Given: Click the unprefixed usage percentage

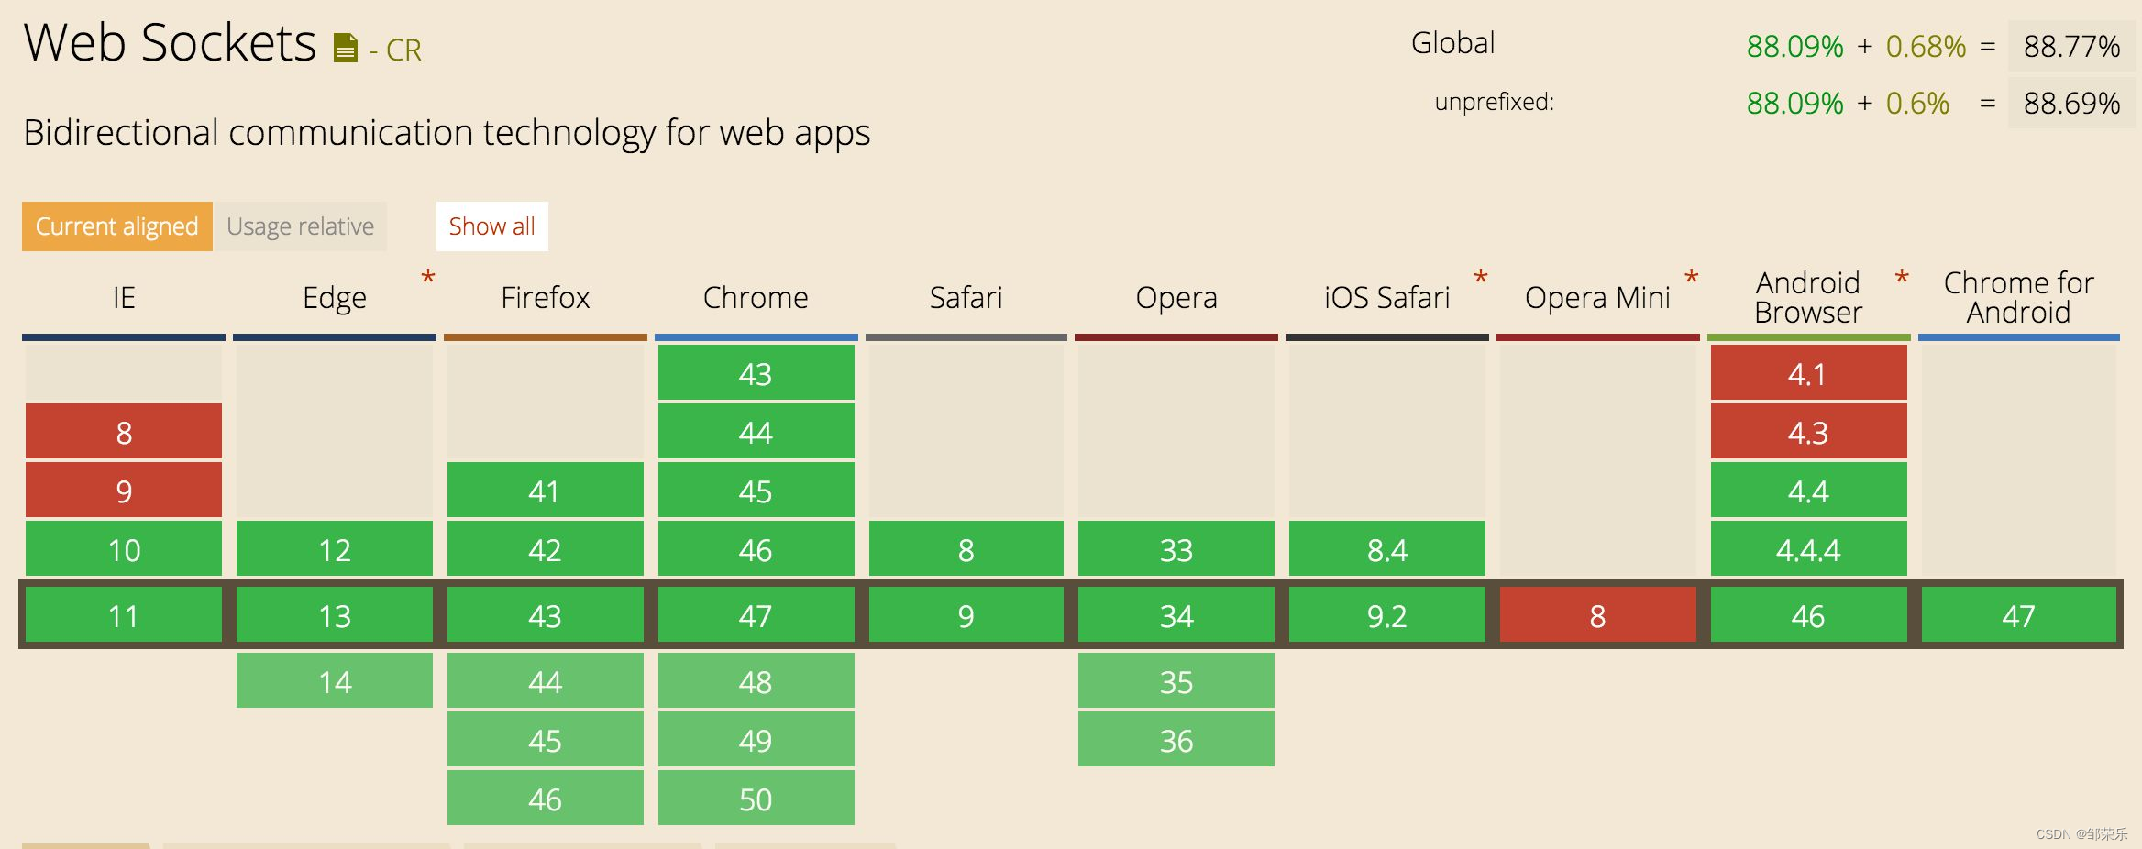Looking at the screenshot, I should point(2072,103).
